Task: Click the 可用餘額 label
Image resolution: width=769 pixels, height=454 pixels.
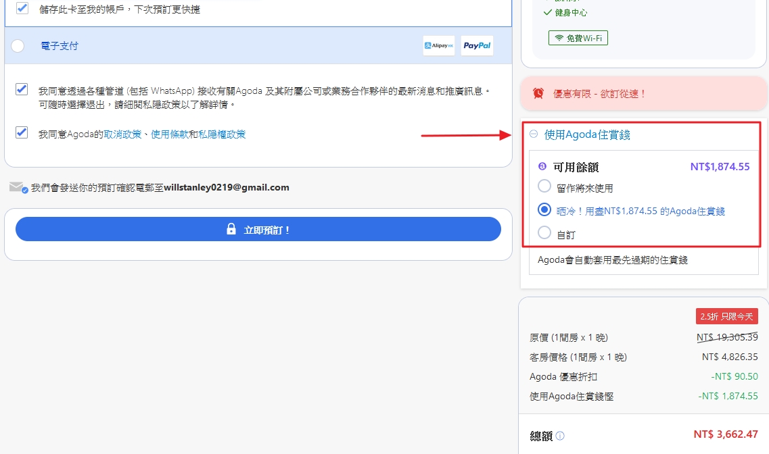Action: 576,168
